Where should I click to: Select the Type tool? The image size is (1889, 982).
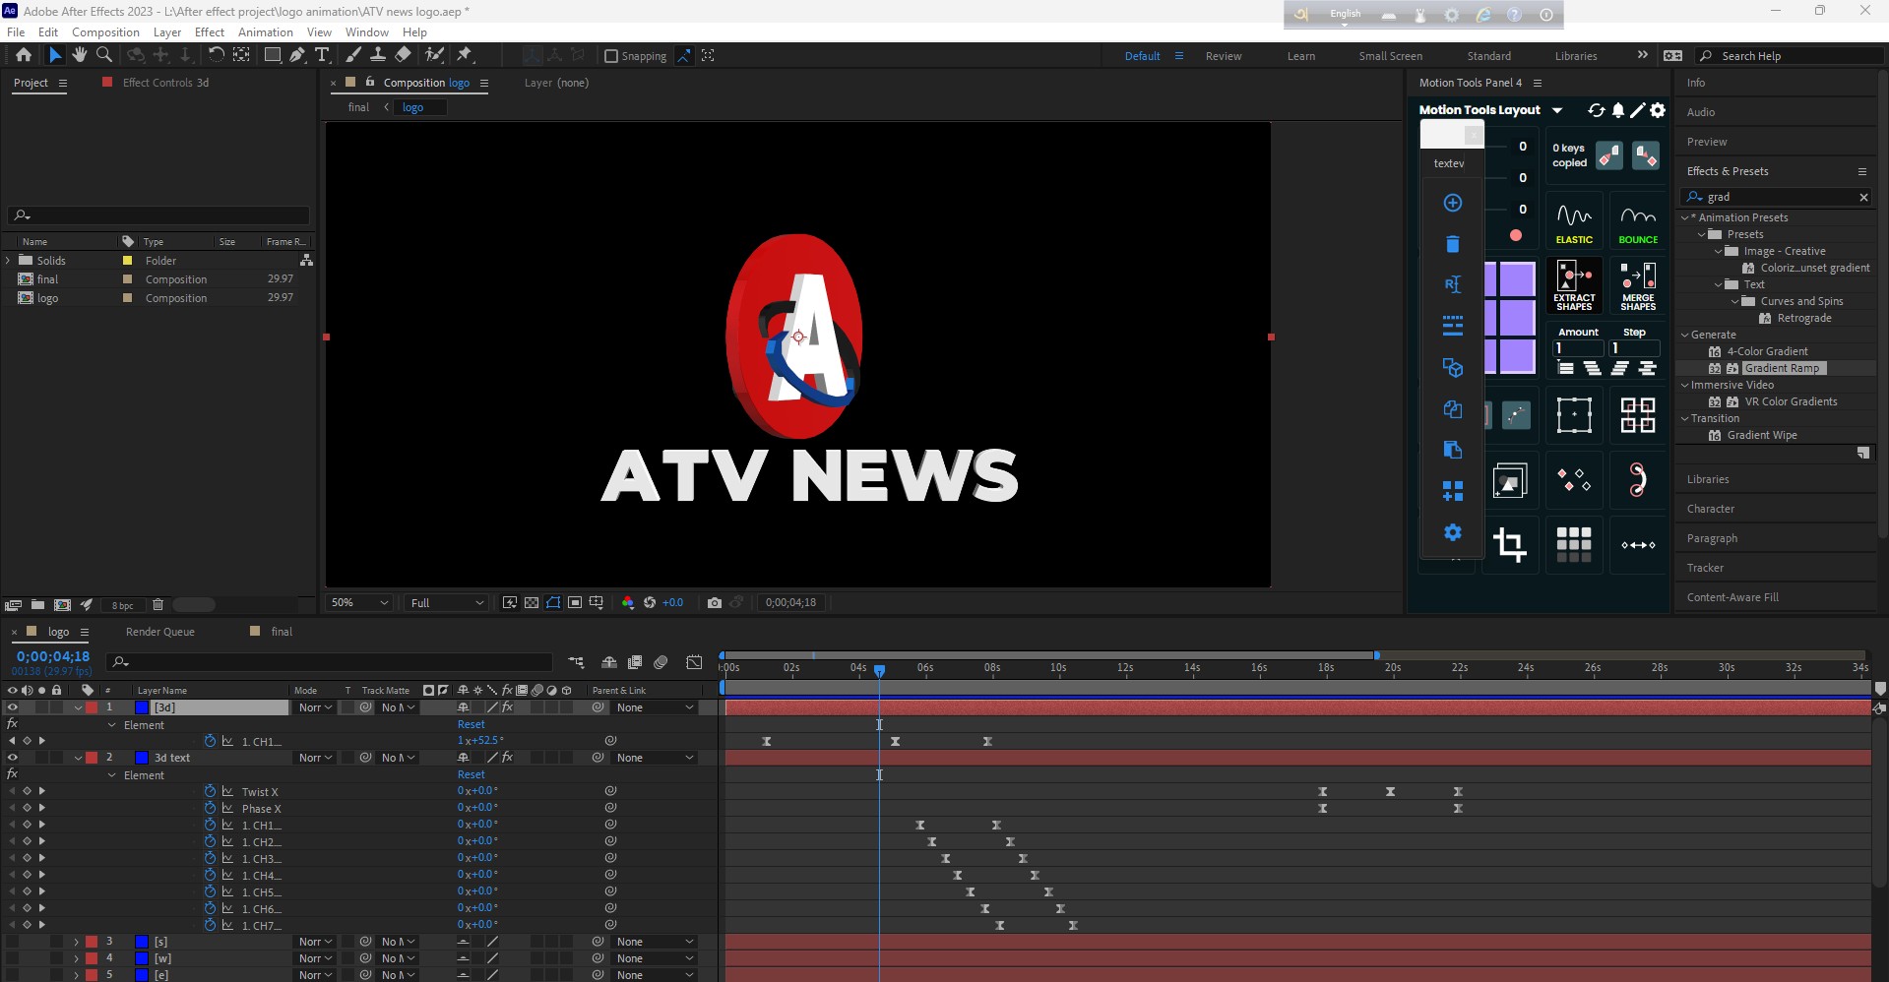(x=322, y=55)
